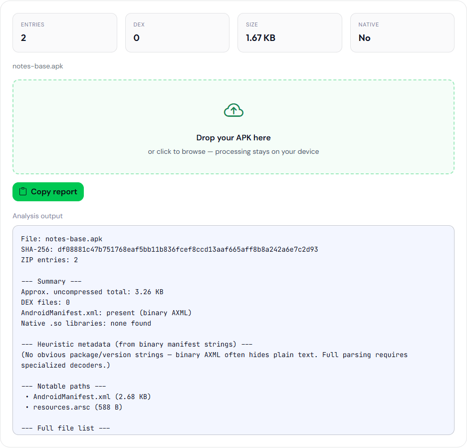Image resolution: width=467 pixels, height=448 pixels.
Task: Click the cloud upload icon
Action: pyautogui.click(x=233, y=110)
